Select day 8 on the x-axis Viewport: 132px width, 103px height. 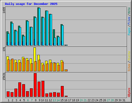point(36,100)
